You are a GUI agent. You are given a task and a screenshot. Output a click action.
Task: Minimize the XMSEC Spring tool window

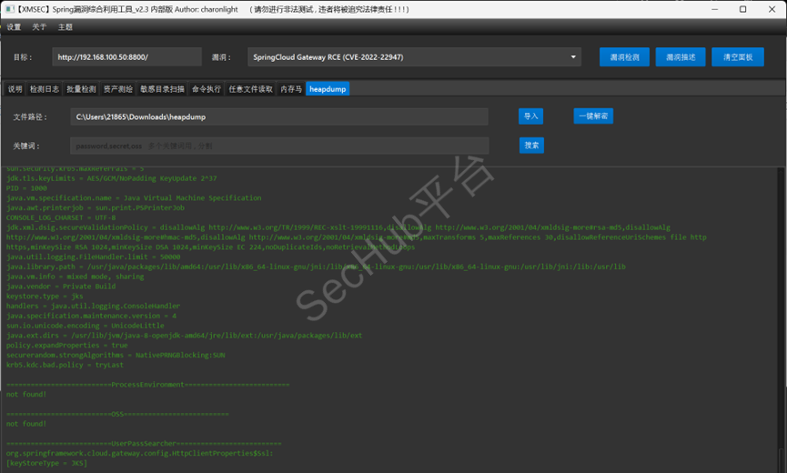[715, 9]
